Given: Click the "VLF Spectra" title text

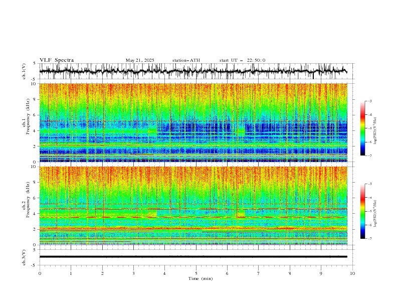Looking at the screenshot, I should [57, 60].
